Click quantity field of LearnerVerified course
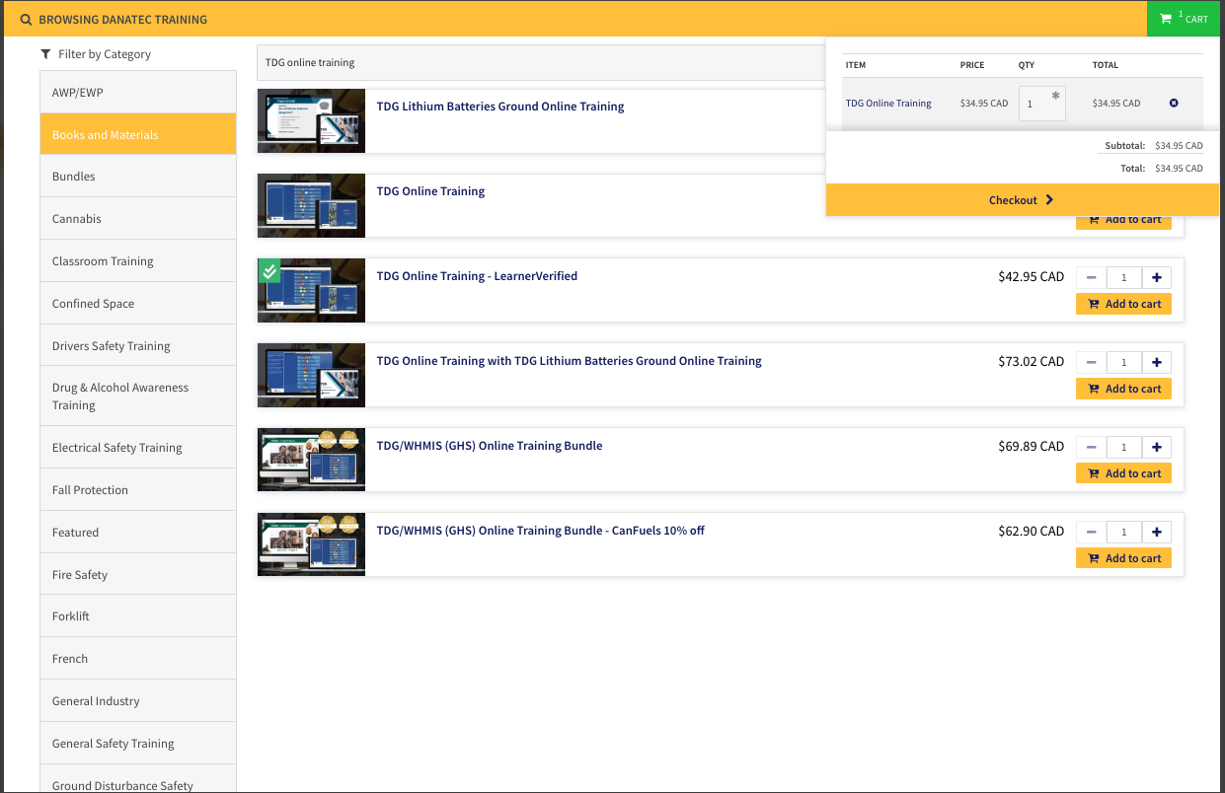Viewport: 1225px width, 793px height. click(x=1124, y=277)
